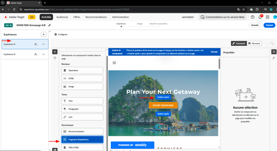Open browser extensions puzzle icon
Image resolution: width=277 pixels, height=151 pixels.
(x=257, y=10)
